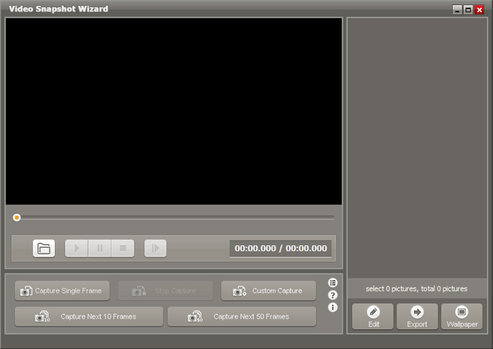This screenshot has height=349, width=493.
Task: Export the captured pictures
Action: point(417,317)
